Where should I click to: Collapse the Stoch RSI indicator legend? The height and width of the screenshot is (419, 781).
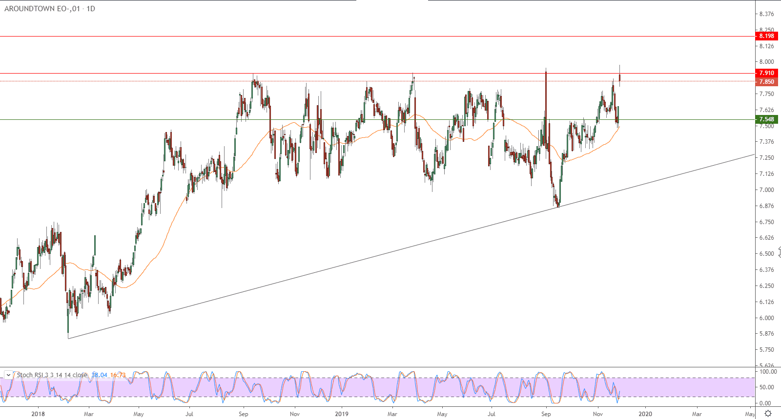tap(8, 375)
